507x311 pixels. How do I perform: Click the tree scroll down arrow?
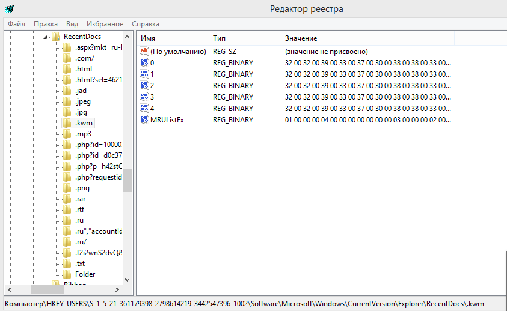pos(127,280)
